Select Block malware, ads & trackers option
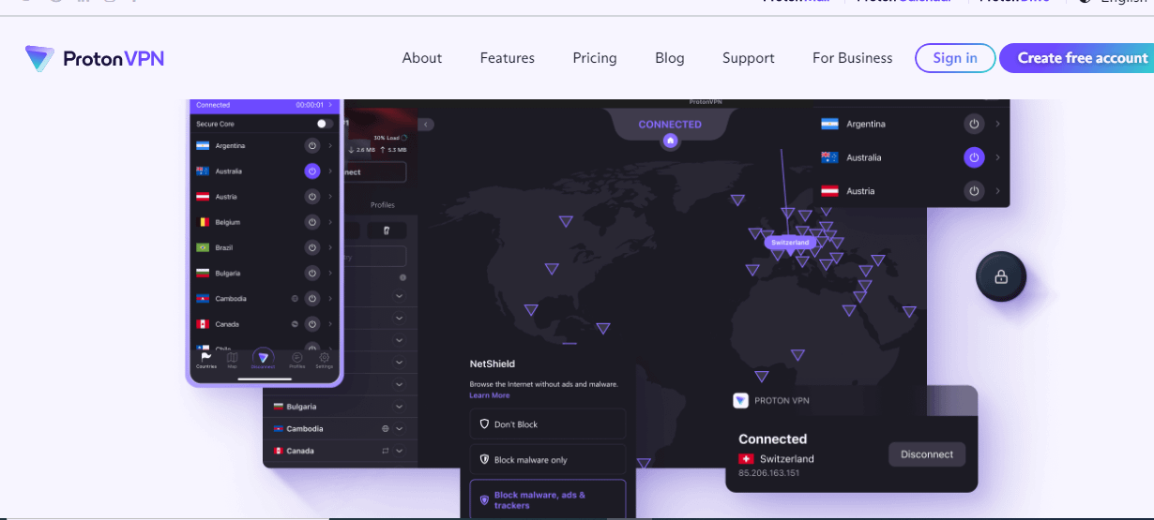This screenshot has height=520, width=1154. (548, 499)
